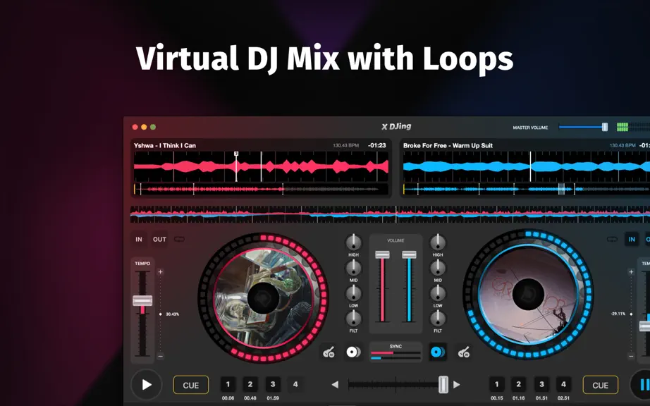
Task: Select the left deck vinyl disc icon
Action: pyautogui.click(x=353, y=352)
